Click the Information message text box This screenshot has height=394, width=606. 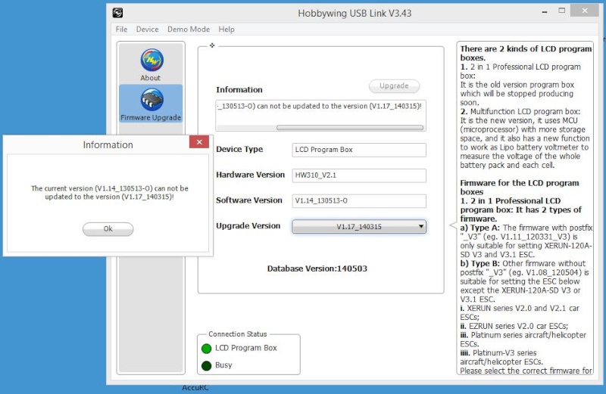point(320,115)
